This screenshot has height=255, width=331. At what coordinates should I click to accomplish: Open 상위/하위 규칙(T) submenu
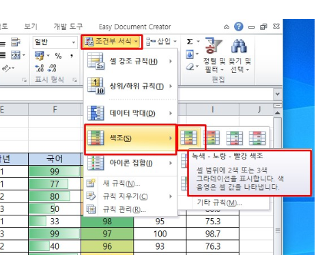[x=130, y=86]
